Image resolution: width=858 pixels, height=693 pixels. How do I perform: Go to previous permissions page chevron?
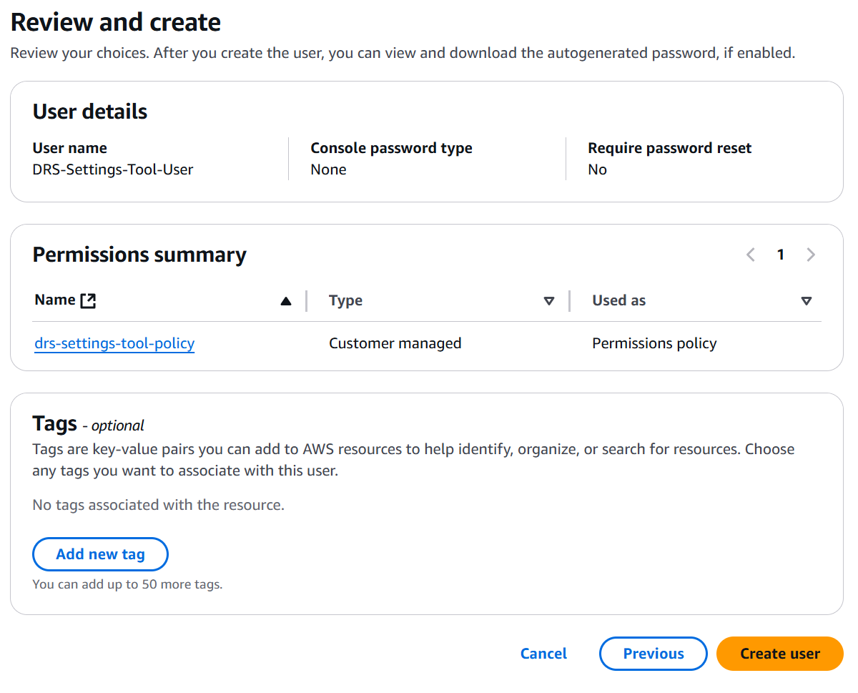(751, 255)
